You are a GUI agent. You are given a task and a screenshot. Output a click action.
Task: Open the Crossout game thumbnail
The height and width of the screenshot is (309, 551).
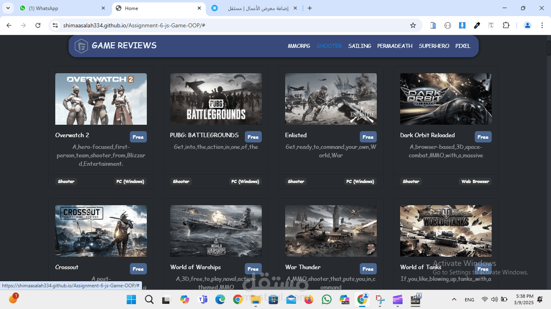(x=101, y=231)
